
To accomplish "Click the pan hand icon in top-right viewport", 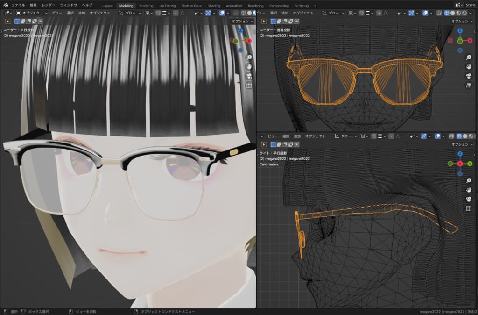I will click(x=469, y=67).
